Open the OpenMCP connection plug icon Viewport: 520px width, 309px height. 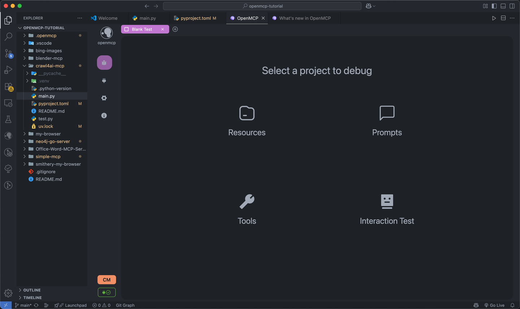(104, 80)
